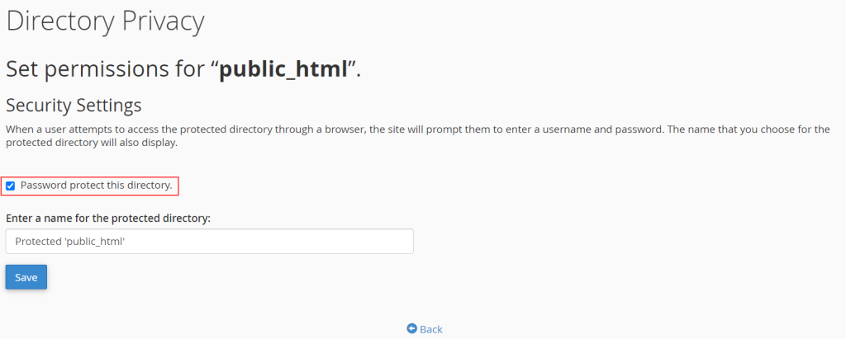Click the bold public_html in the heading
Screen dimensions: 846x339
coord(283,69)
